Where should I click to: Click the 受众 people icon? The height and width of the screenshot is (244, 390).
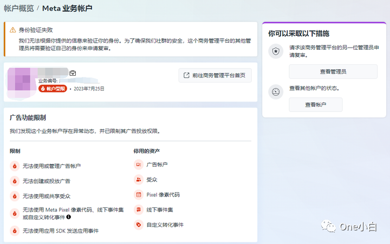pos(139,180)
